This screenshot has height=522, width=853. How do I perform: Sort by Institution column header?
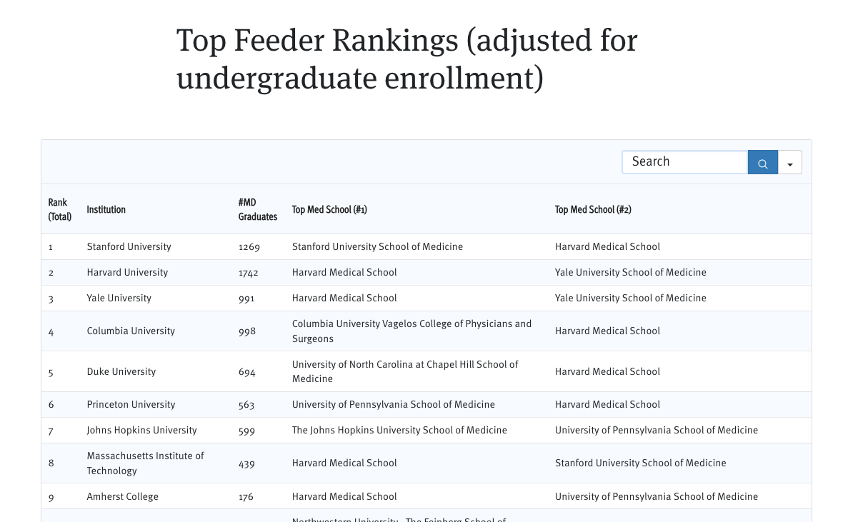tap(106, 209)
